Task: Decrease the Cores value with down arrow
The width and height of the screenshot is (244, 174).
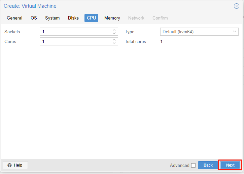Action: [114, 43]
